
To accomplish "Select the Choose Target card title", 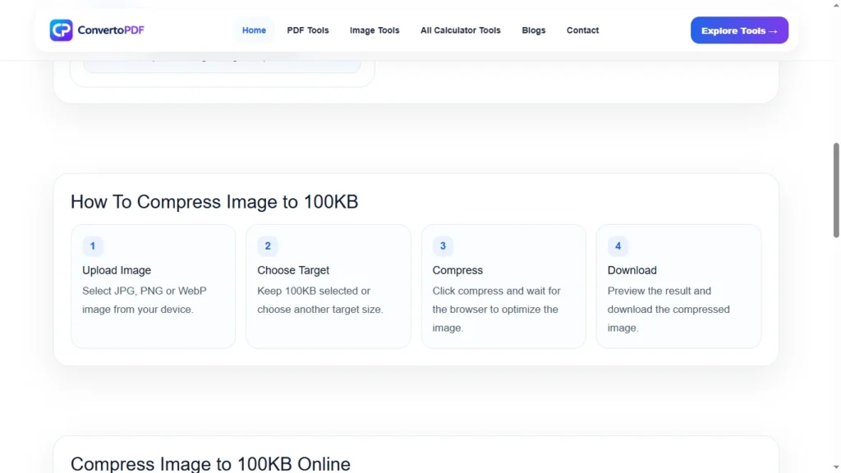I will coord(293,270).
